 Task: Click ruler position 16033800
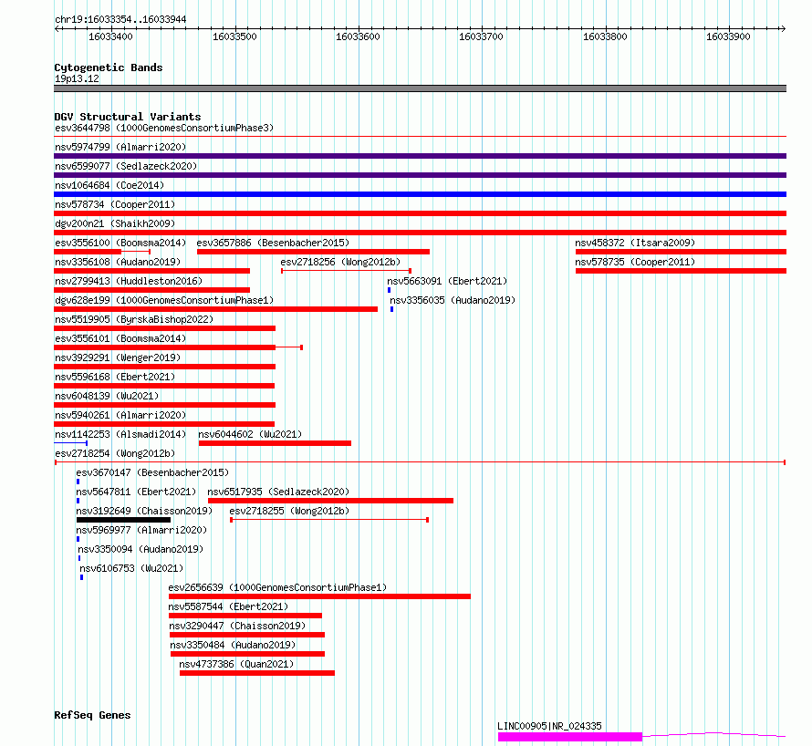[605, 36]
